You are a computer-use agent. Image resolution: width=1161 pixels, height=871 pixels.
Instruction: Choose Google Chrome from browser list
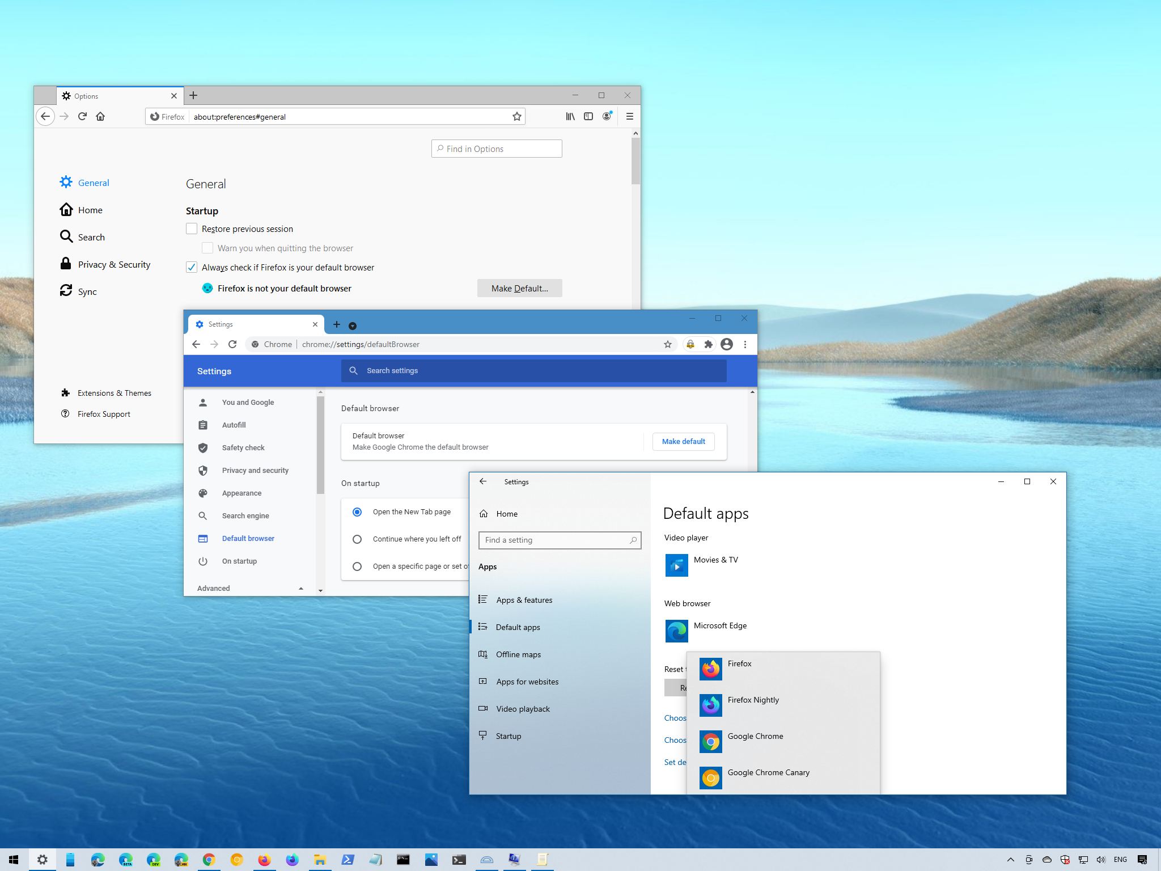(x=783, y=742)
